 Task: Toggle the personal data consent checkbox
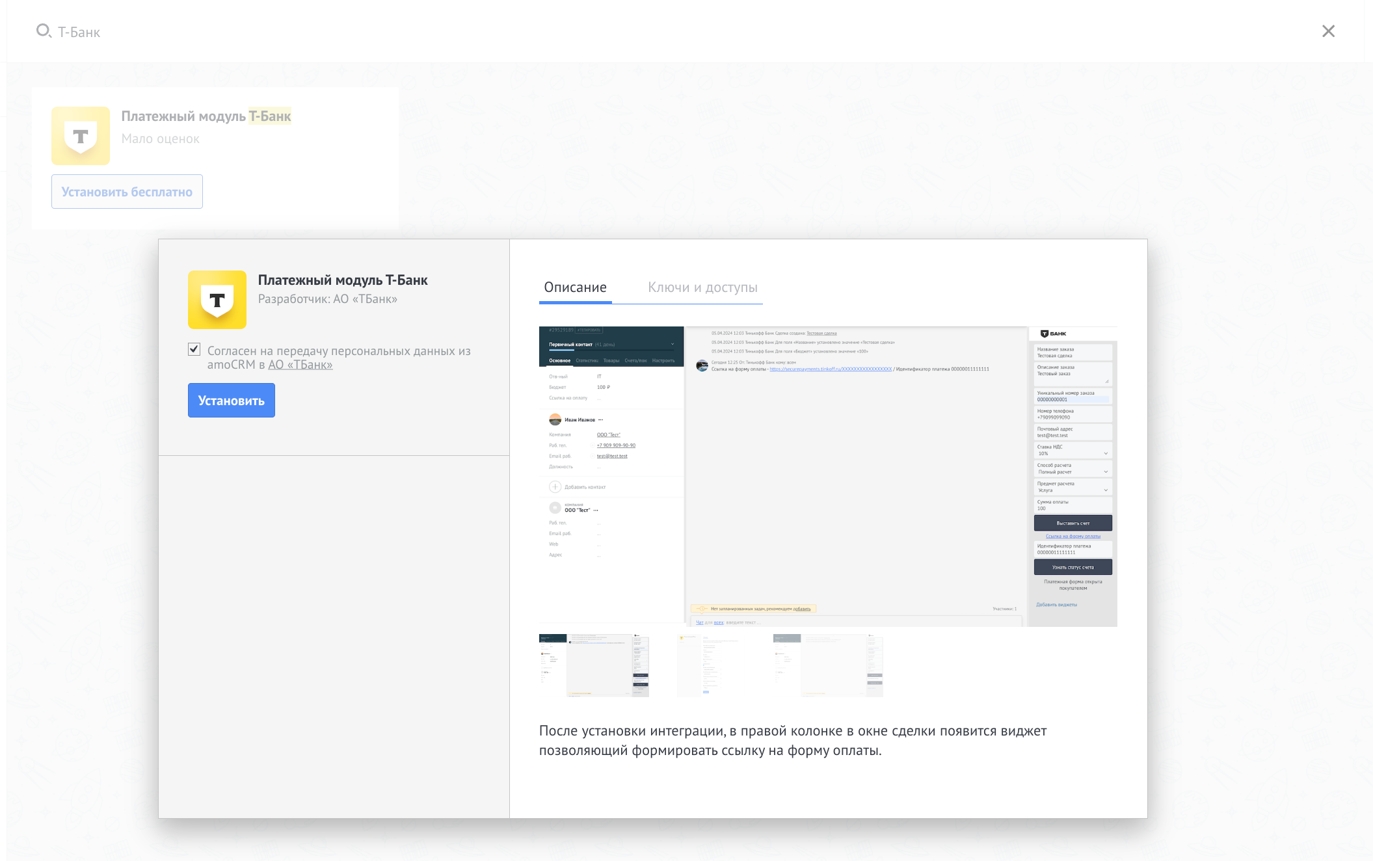click(194, 350)
